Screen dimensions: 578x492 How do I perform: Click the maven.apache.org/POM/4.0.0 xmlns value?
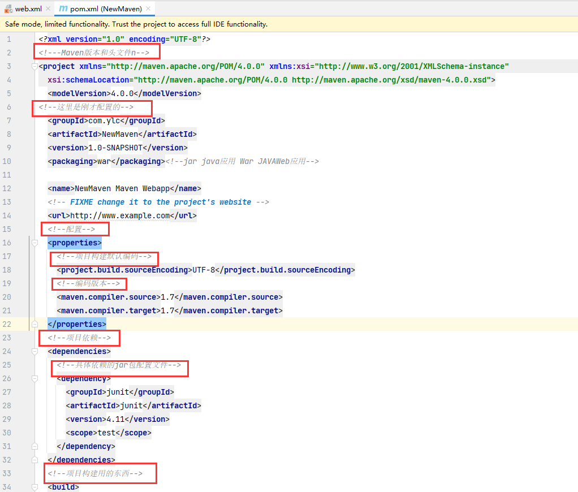[x=186, y=66]
